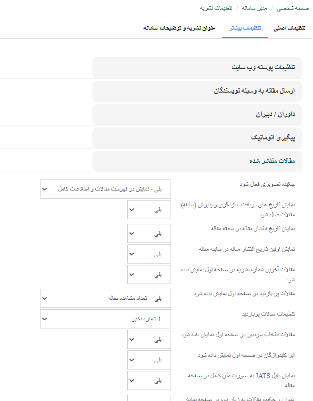Expand the پیگیری اتوماتیک section
The image size is (313, 401).
click(x=197, y=138)
